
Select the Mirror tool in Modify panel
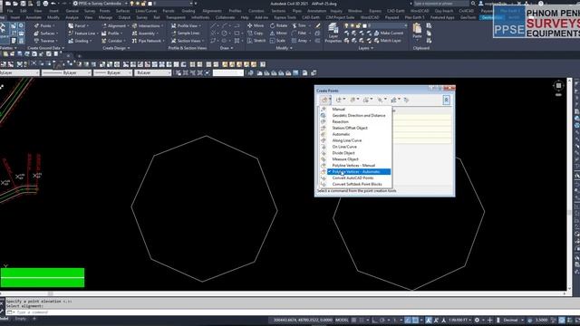pos(278,33)
